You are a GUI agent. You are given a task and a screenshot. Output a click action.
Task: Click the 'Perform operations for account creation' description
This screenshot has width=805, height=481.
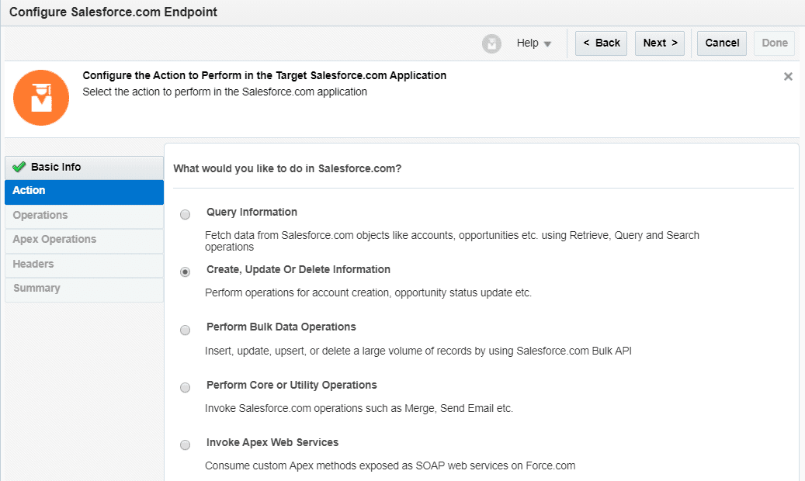point(368,292)
